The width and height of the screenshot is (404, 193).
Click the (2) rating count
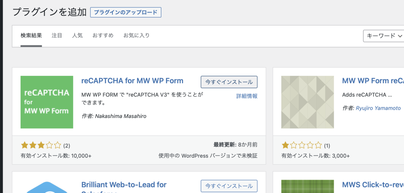click(x=66, y=146)
